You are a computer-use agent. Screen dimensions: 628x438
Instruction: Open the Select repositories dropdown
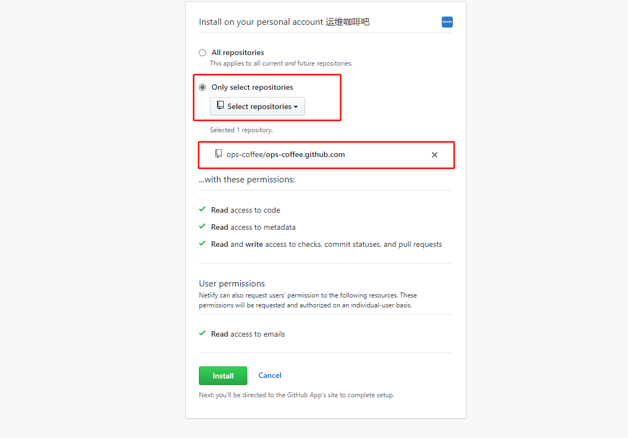pyautogui.click(x=257, y=106)
